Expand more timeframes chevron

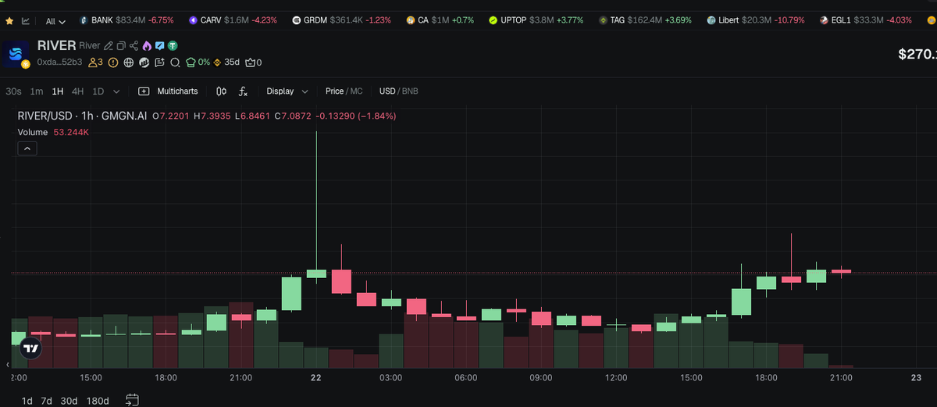coord(117,91)
